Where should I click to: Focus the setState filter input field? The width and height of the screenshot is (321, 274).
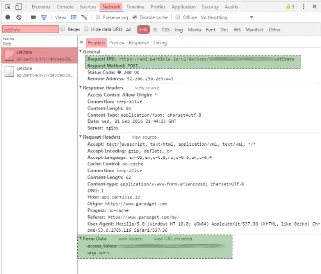(x=31, y=29)
